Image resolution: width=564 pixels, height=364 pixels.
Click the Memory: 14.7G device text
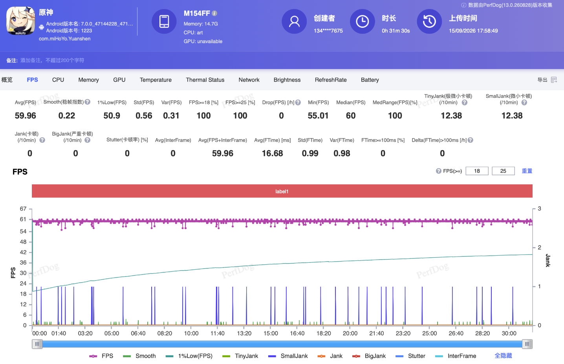click(x=201, y=24)
